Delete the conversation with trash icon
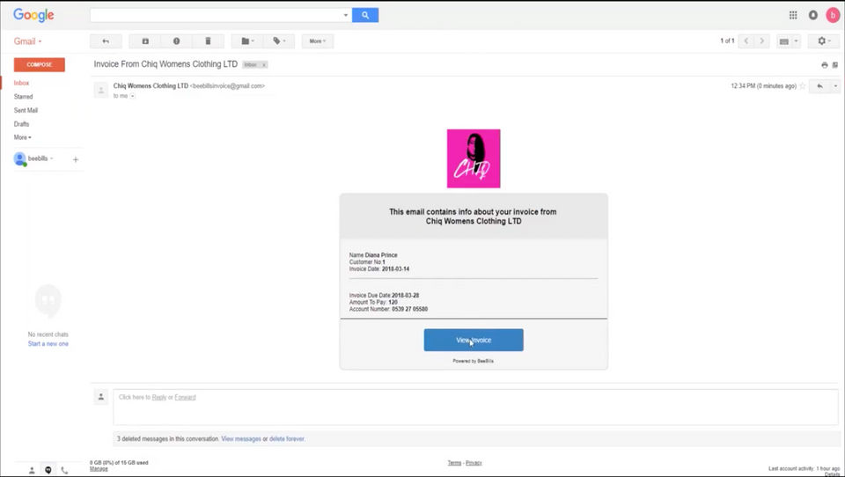845x477 pixels. pos(208,41)
